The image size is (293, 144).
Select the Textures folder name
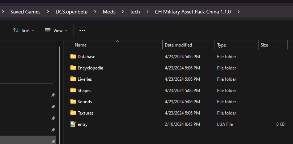[85, 113]
